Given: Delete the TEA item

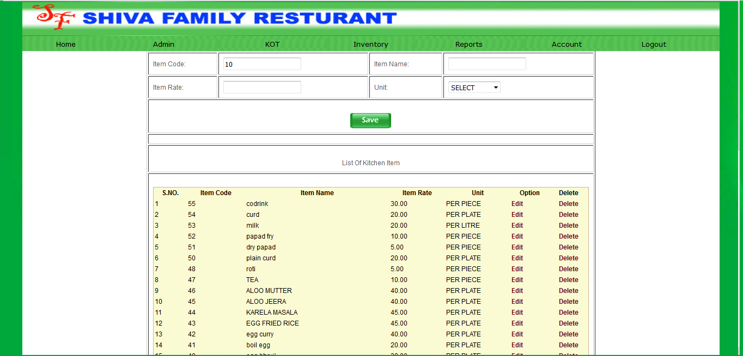Looking at the screenshot, I should [569, 280].
